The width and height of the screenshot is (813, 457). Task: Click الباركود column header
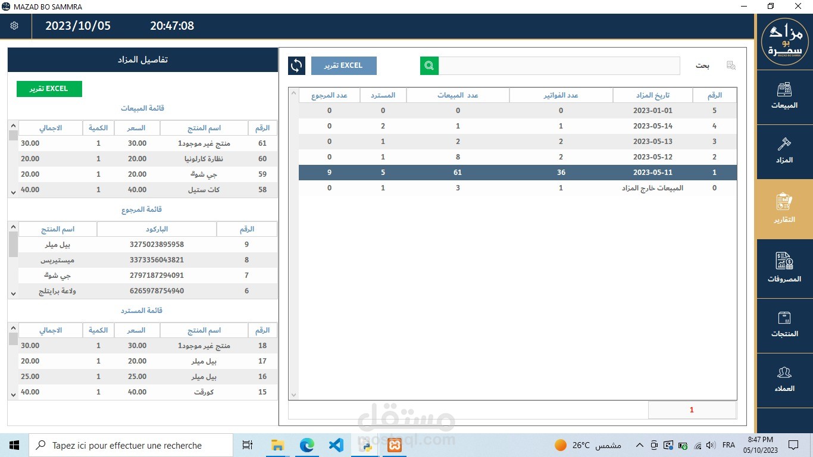(x=157, y=229)
